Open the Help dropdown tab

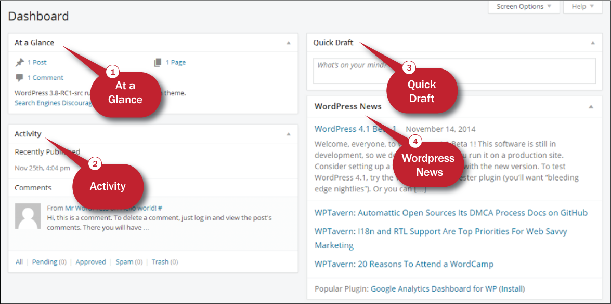[x=583, y=7]
